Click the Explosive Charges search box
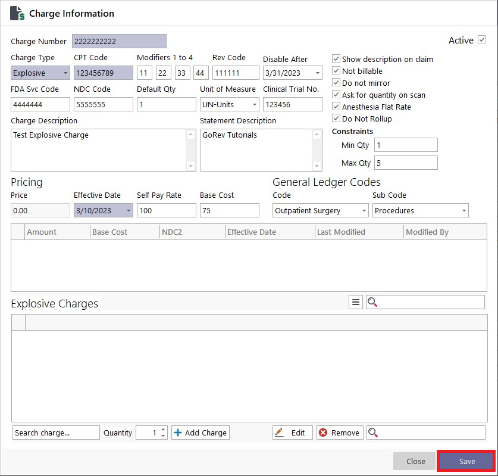The image size is (498, 476). tap(425, 302)
